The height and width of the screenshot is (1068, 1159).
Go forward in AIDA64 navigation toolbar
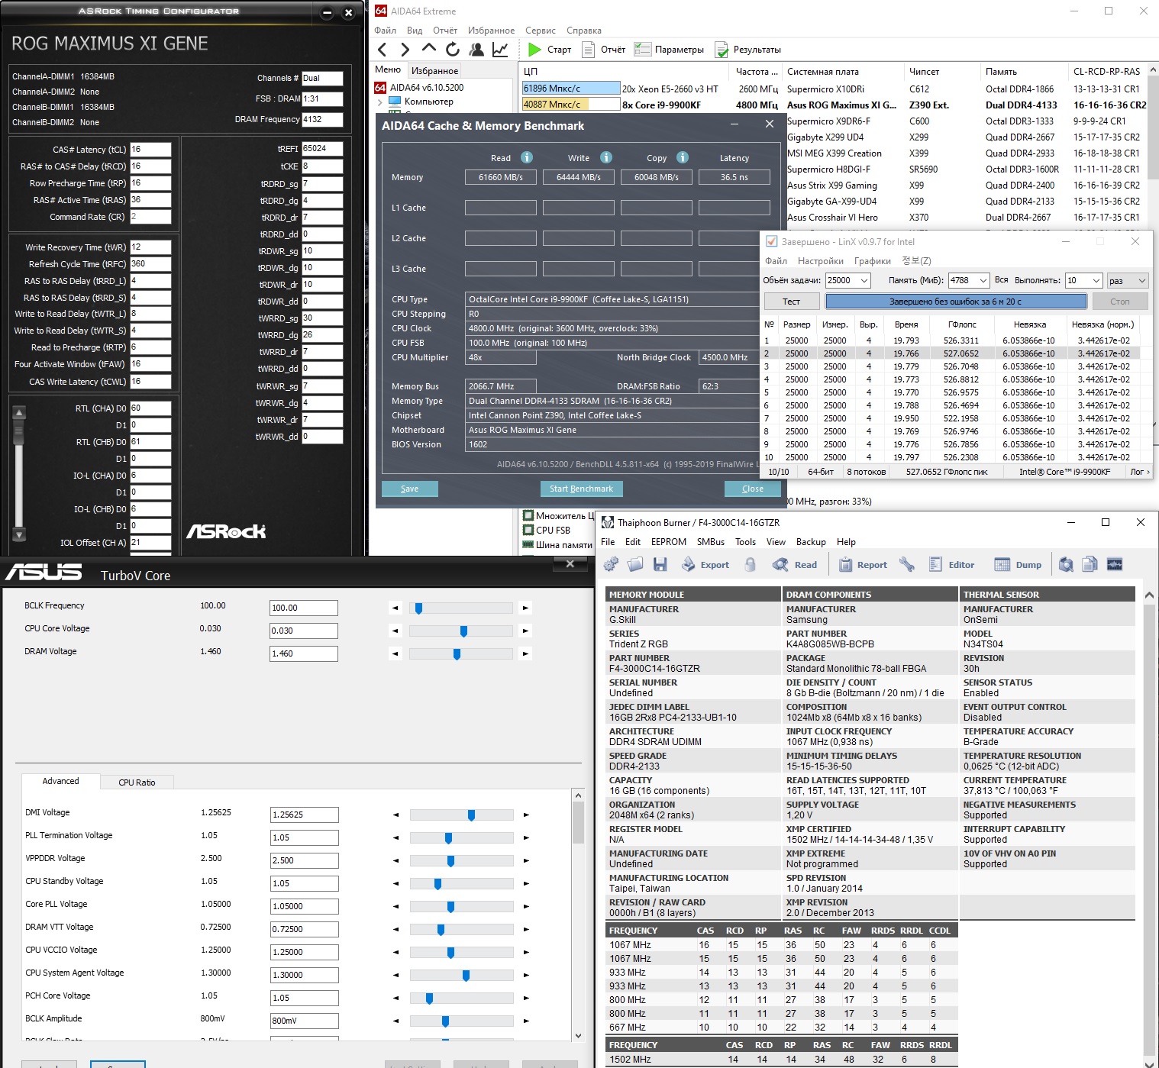coord(405,50)
